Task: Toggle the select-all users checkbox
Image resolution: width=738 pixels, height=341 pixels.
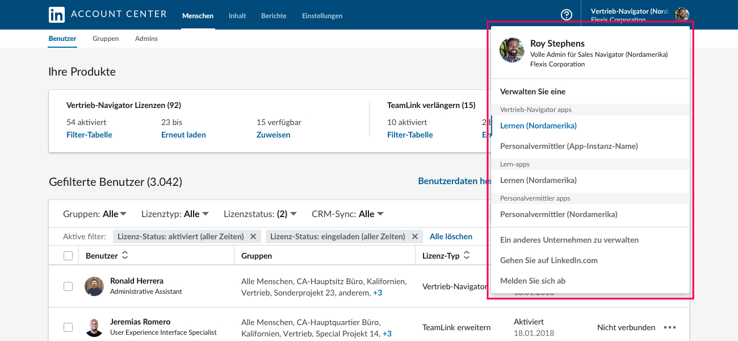Action: tap(68, 256)
